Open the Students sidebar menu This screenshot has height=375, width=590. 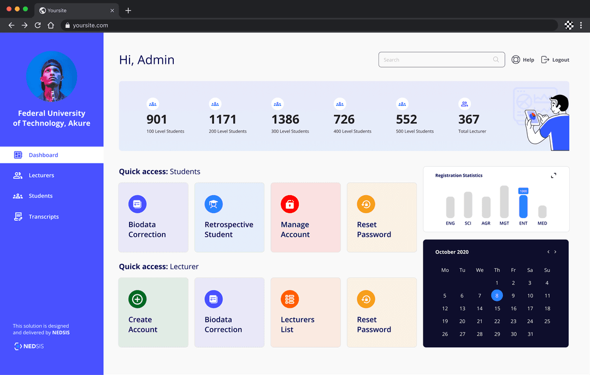40,196
